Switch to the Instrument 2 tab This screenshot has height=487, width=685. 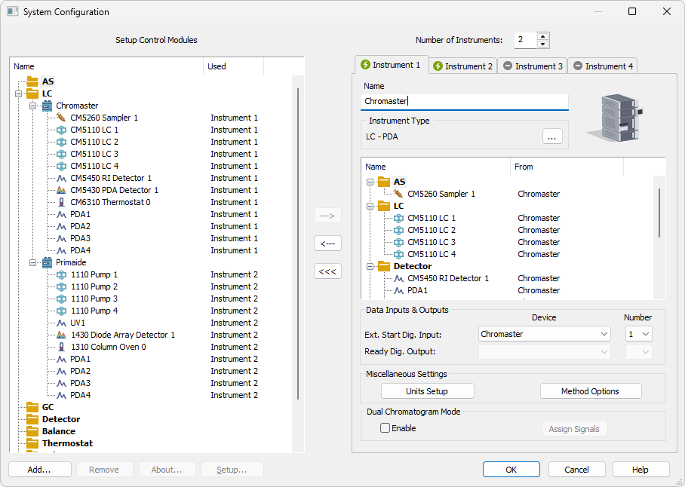point(462,66)
